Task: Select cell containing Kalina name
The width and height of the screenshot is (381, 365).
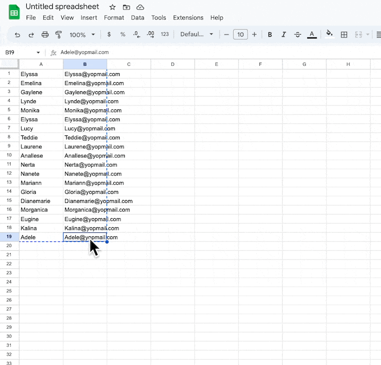Action: (41, 228)
